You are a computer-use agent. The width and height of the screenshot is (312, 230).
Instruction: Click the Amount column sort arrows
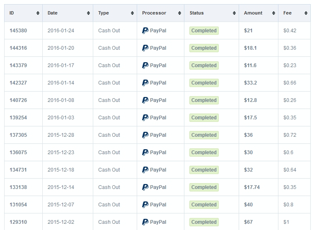pyautogui.click(x=273, y=13)
